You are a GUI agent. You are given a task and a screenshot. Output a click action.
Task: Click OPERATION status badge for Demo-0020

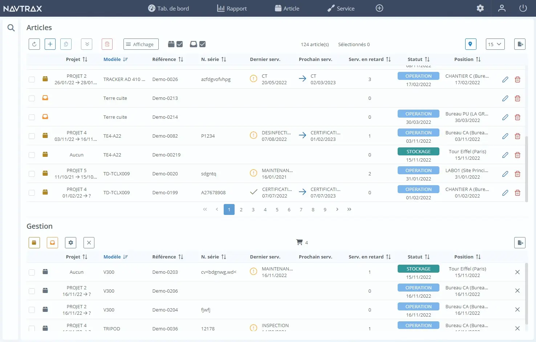click(x=418, y=170)
